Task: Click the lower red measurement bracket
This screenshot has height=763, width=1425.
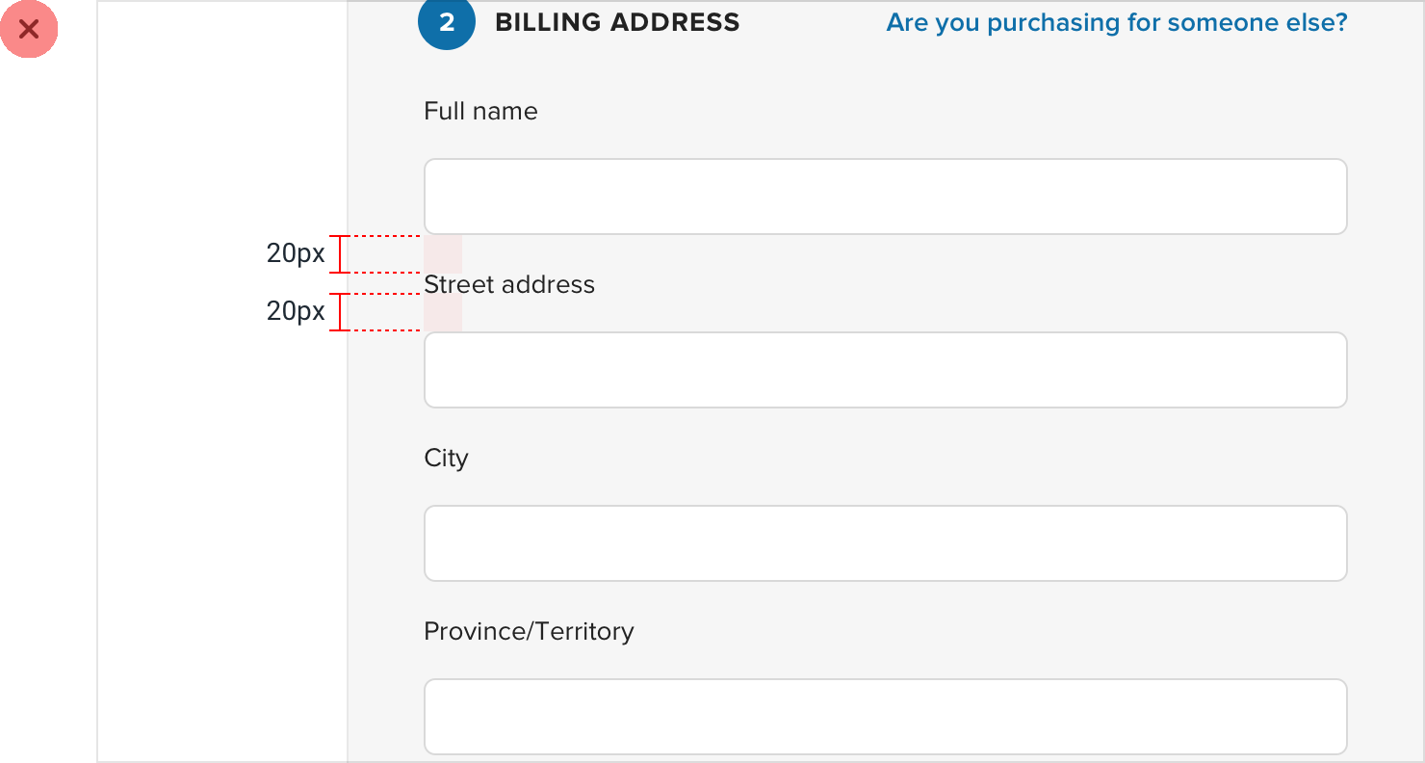Action: click(x=340, y=312)
